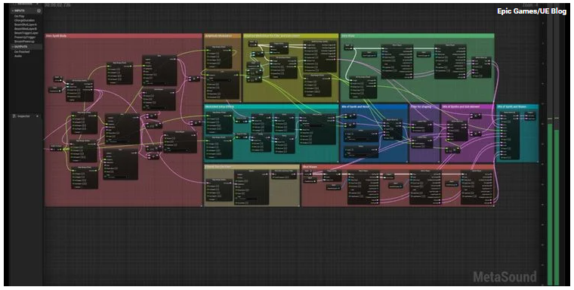Select the green comment box header
Image resolution: width=574 pixels, height=290 pixels.
point(418,36)
